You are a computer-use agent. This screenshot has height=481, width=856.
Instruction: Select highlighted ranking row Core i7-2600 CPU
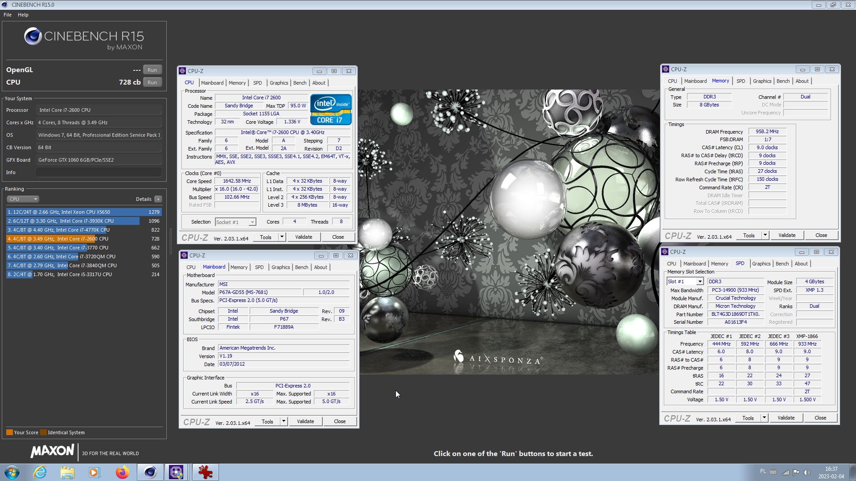point(84,239)
